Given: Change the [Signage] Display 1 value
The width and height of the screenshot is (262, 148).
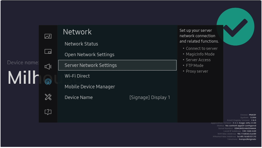Looking at the screenshot, I should 149,98.
